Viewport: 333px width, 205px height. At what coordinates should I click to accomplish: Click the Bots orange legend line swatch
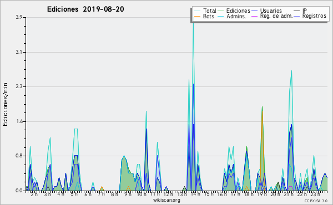tap(197, 16)
